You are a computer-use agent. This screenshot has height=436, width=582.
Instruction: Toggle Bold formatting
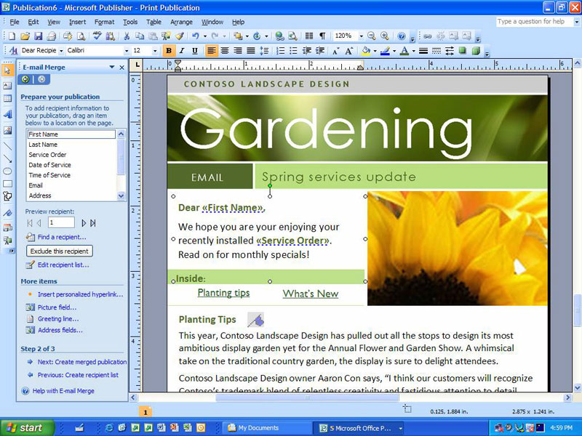click(x=169, y=51)
